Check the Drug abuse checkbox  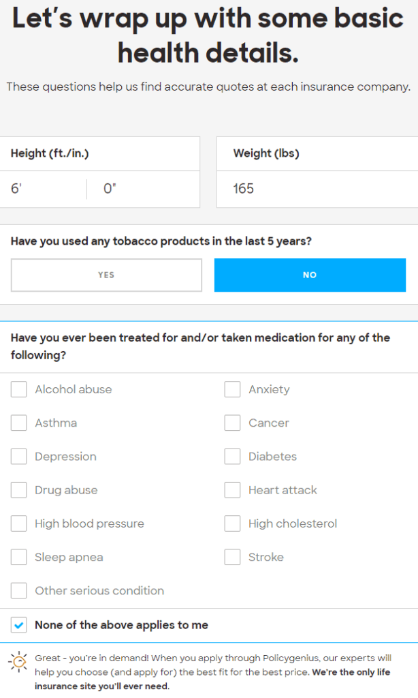(18, 490)
